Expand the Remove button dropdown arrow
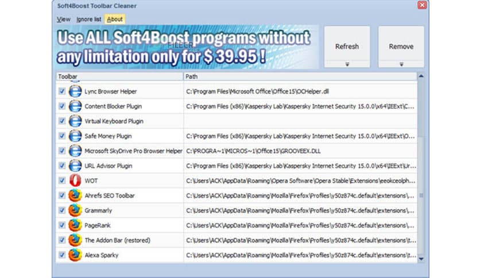 (401, 64)
